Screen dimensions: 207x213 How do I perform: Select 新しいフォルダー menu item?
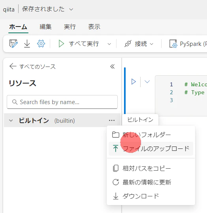point(151,135)
